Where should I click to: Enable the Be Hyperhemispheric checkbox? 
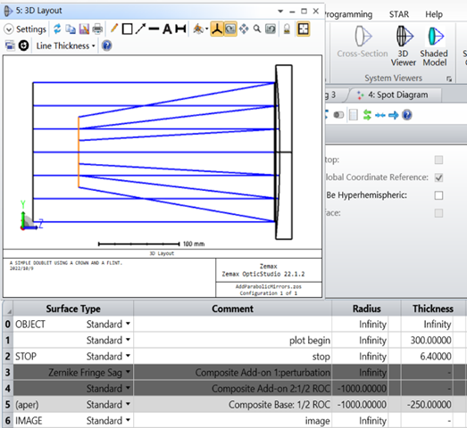pos(438,195)
